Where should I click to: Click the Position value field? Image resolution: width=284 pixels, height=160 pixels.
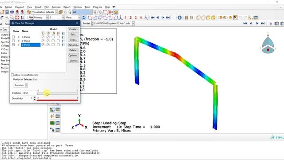point(29,93)
